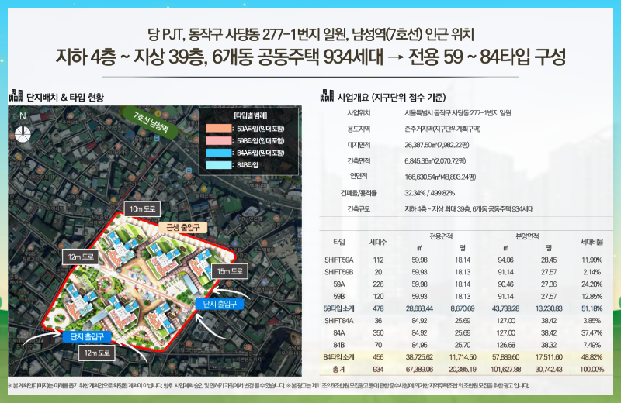Viewport: 621px width, 403px height.
Task: Click the 사업개요 (지구단위 접수 기준) heading
Action: 391,98
